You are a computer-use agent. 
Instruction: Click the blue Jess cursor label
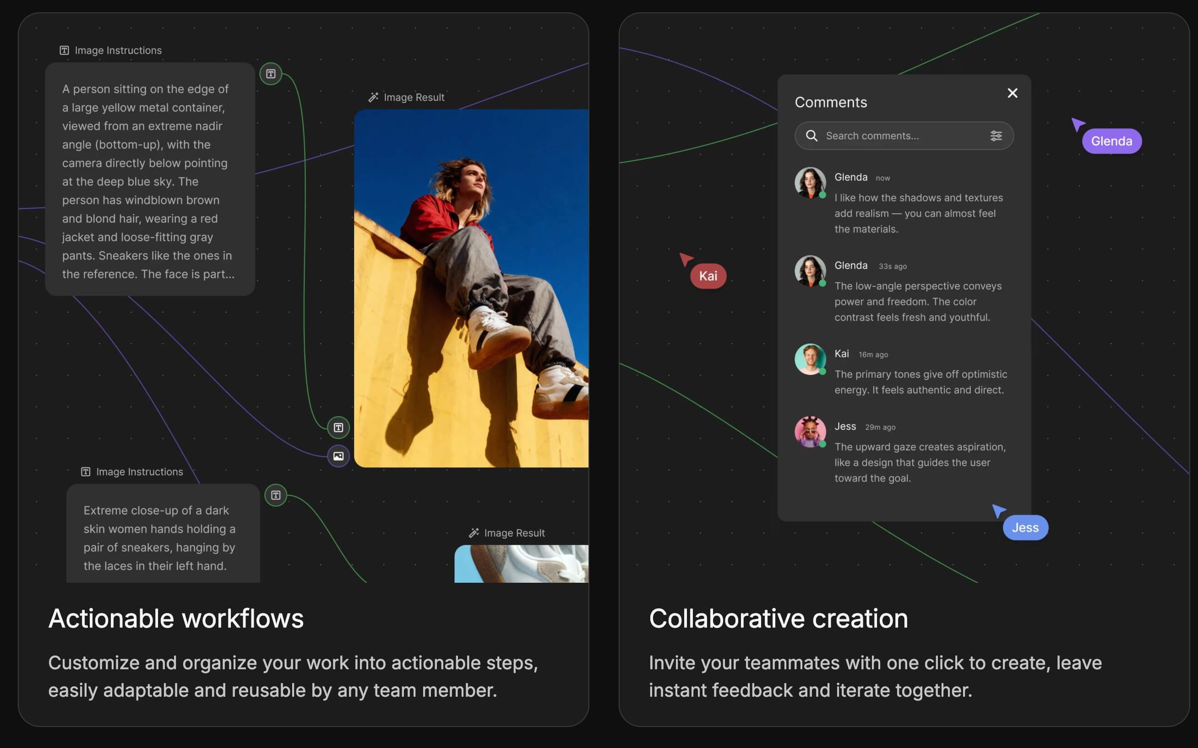[1025, 528]
